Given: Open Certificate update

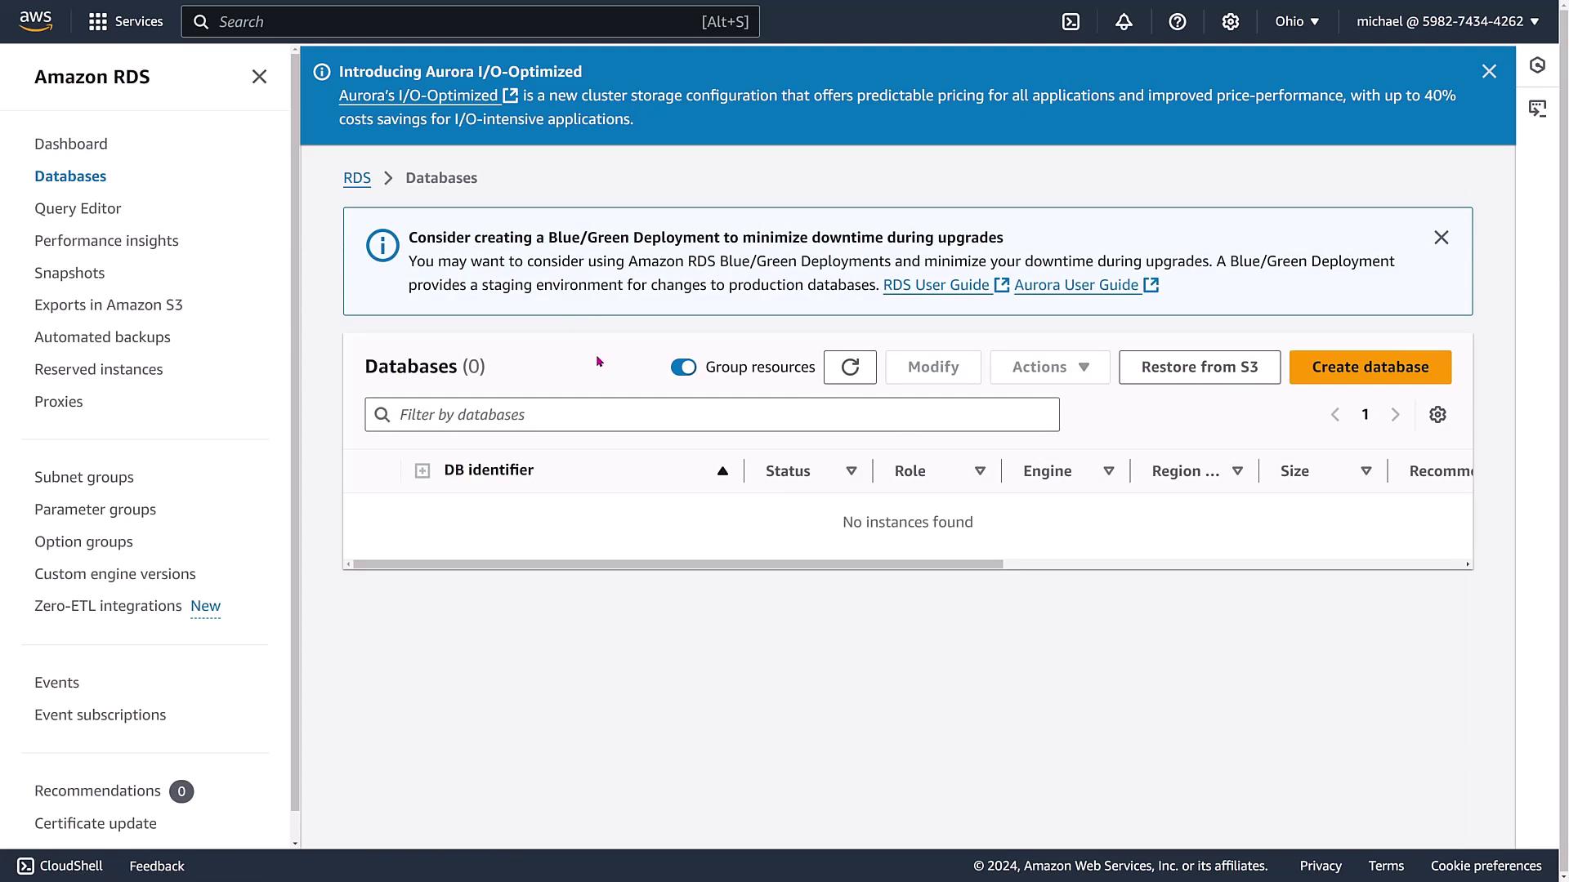Looking at the screenshot, I should pyautogui.click(x=96, y=824).
